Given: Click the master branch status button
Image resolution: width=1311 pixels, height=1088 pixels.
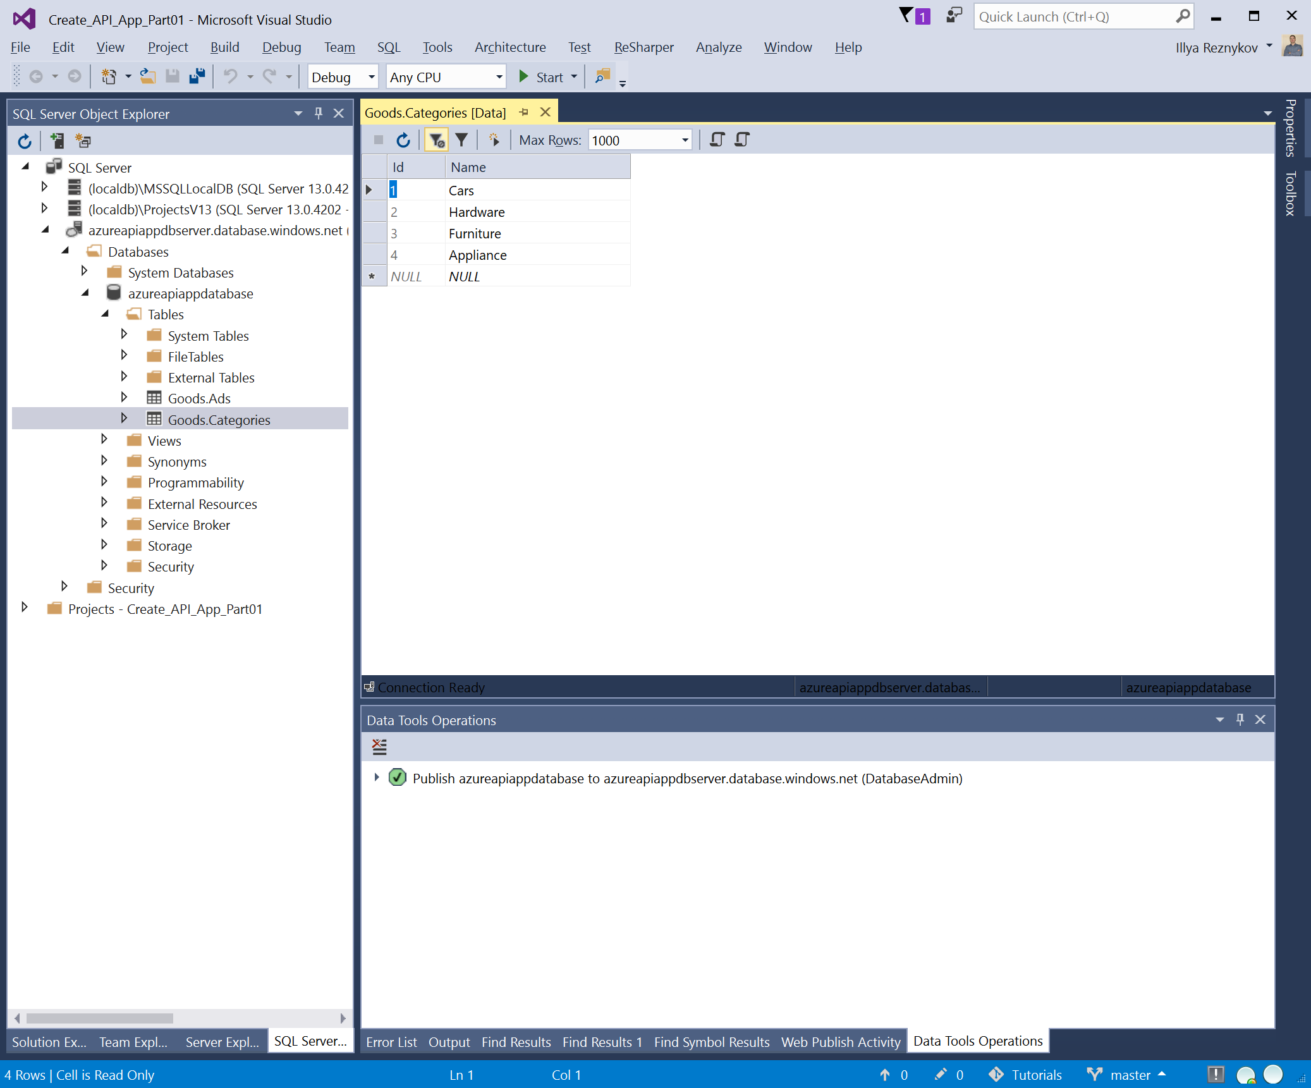Looking at the screenshot, I should point(1130,1075).
